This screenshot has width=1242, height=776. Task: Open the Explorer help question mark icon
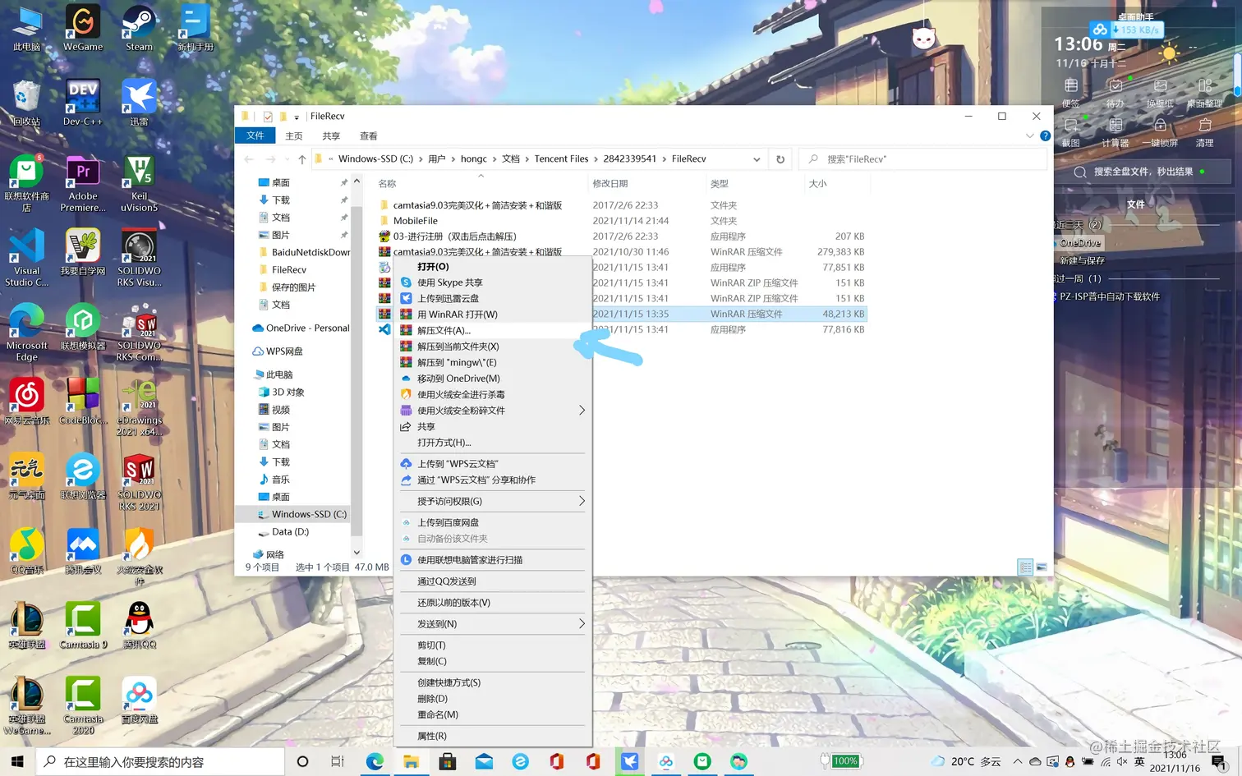pyautogui.click(x=1045, y=136)
